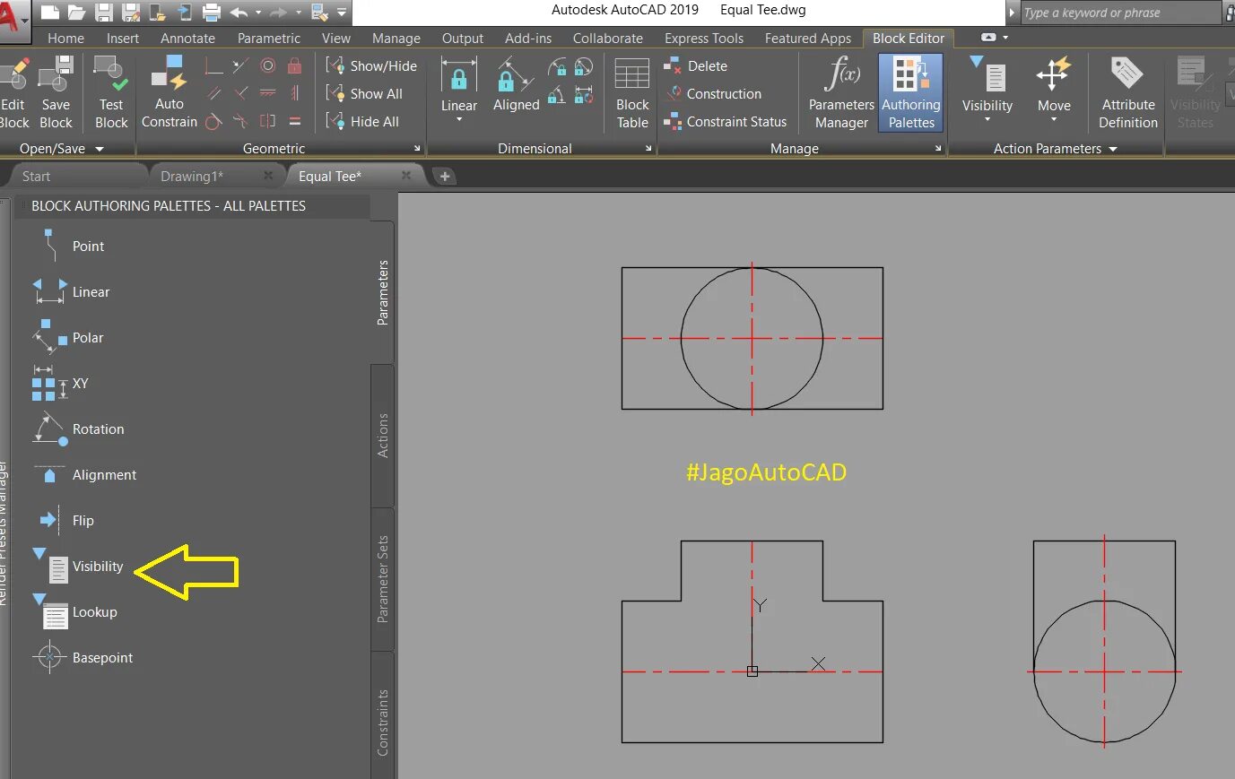Select the Parallel geometric constraint icon
Image resolution: width=1235 pixels, height=779 pixels.
pos(213,93)
